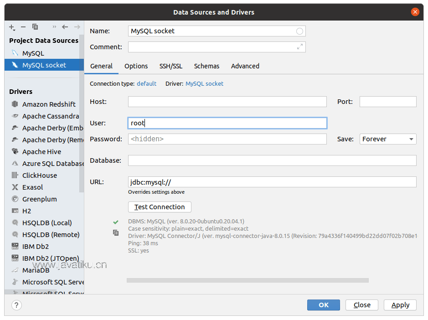The width and height of the screenshot is (428, 320).
Task: Click the OK button
Action: pos(324,305)
